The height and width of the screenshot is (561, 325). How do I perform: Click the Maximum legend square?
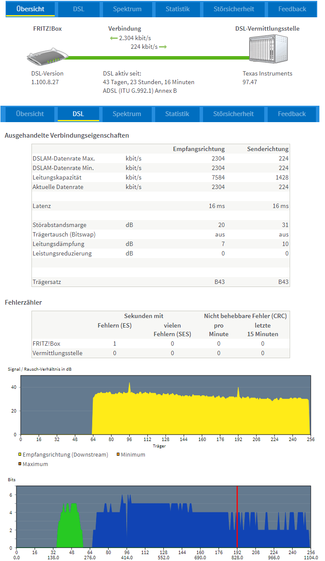20,464
